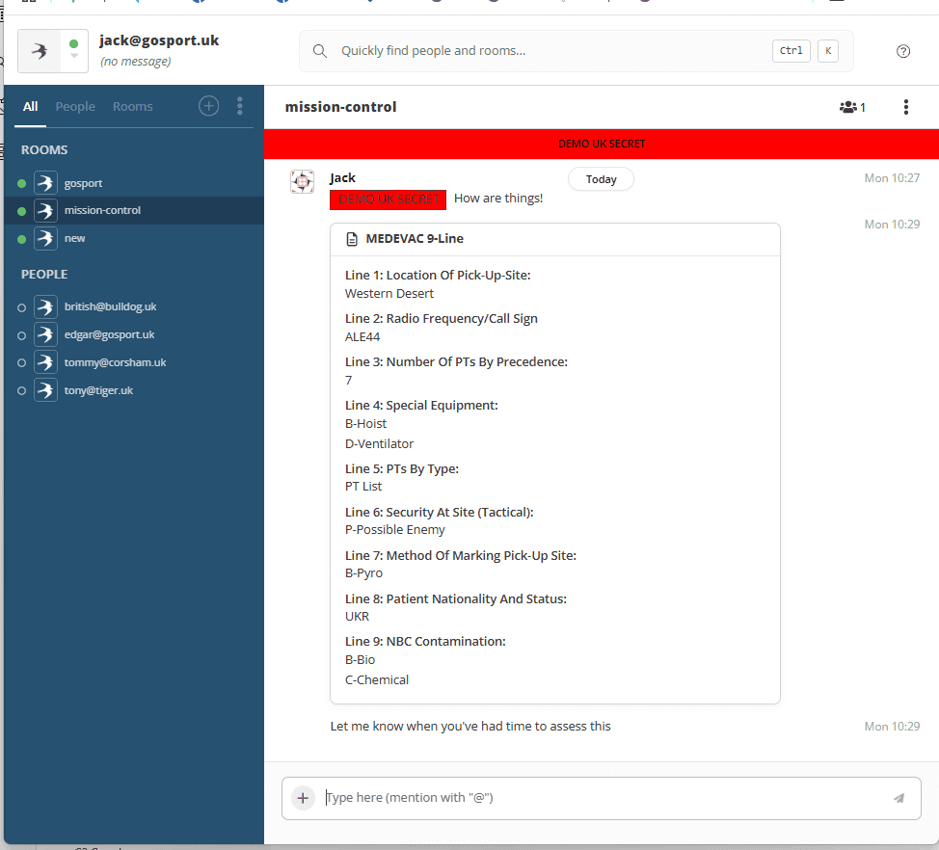Image resolution: width=939 pixels, height=850 pixels.
Task: Switch to the People tab
Action: point(75,106)
